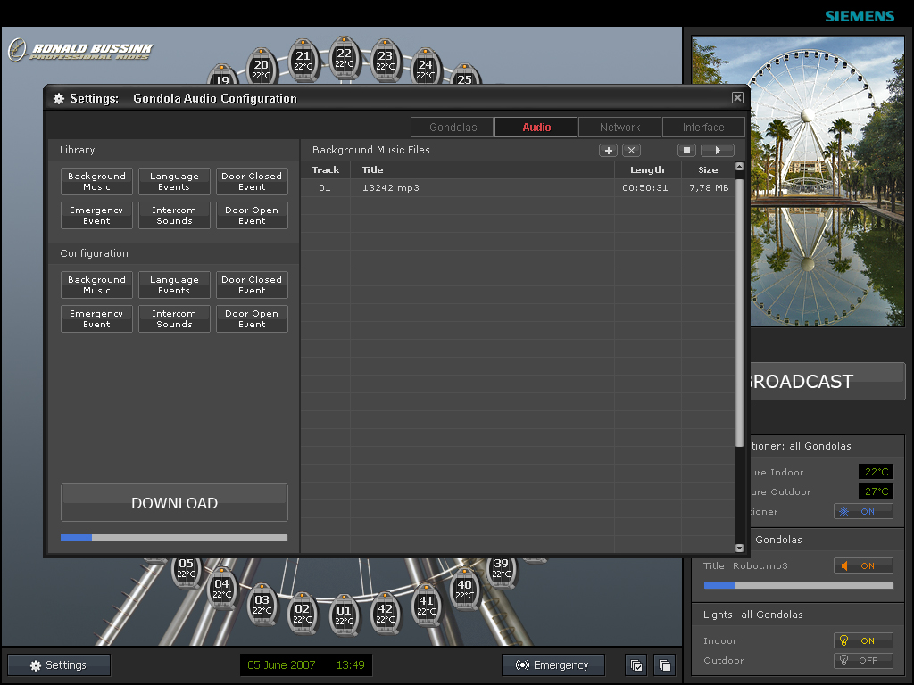This screenshot has height=685, width=914.
Task: Click the add file plus icon
Action: click(x=608, y=151)
